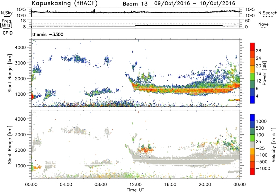Click the noise spike near 07:20 in the N.Sky panel

click(x=94, y=11)
